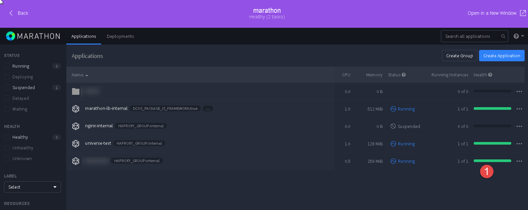Sort by the Name column header
Viewport: 528px width, 210px height.
point(80,75)
